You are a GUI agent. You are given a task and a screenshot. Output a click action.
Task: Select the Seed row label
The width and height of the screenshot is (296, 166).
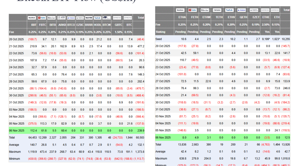[159, 39]
